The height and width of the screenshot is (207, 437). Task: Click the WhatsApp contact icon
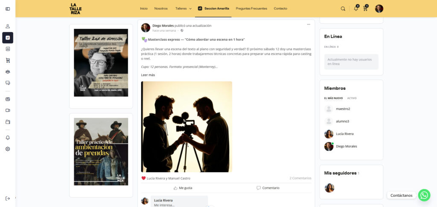424,195
